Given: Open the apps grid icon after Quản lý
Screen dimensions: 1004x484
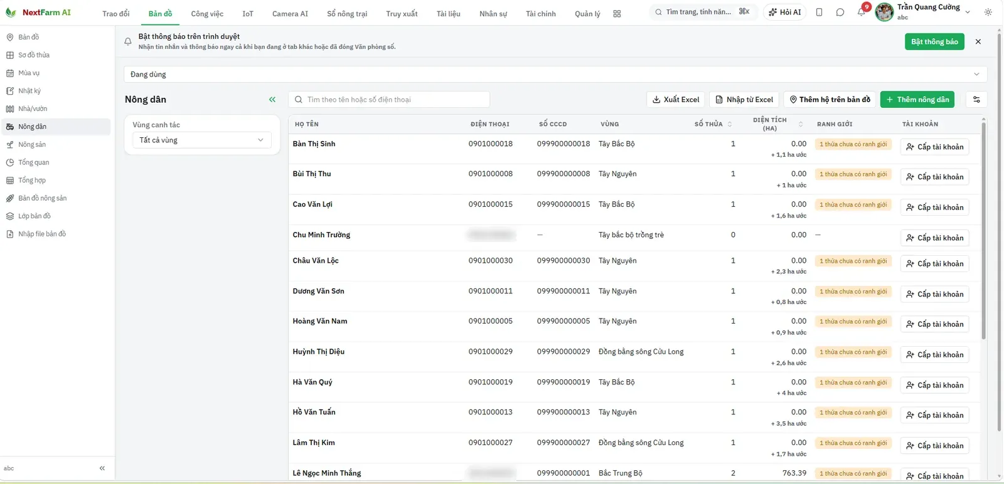Looking at the screenshot, I should coord(617,13).
